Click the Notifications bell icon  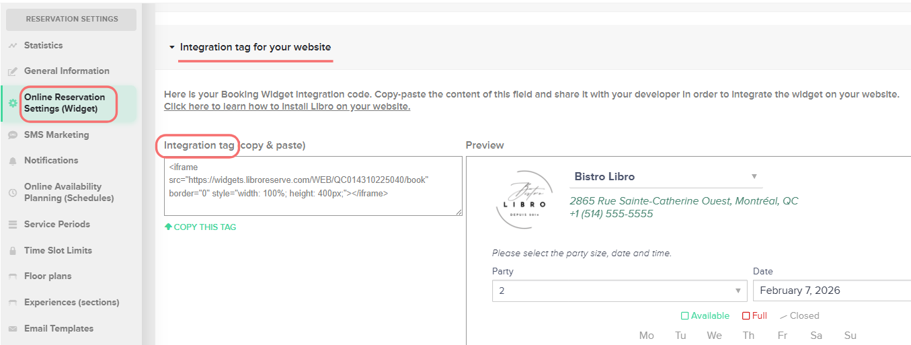(x=12, y=161)
